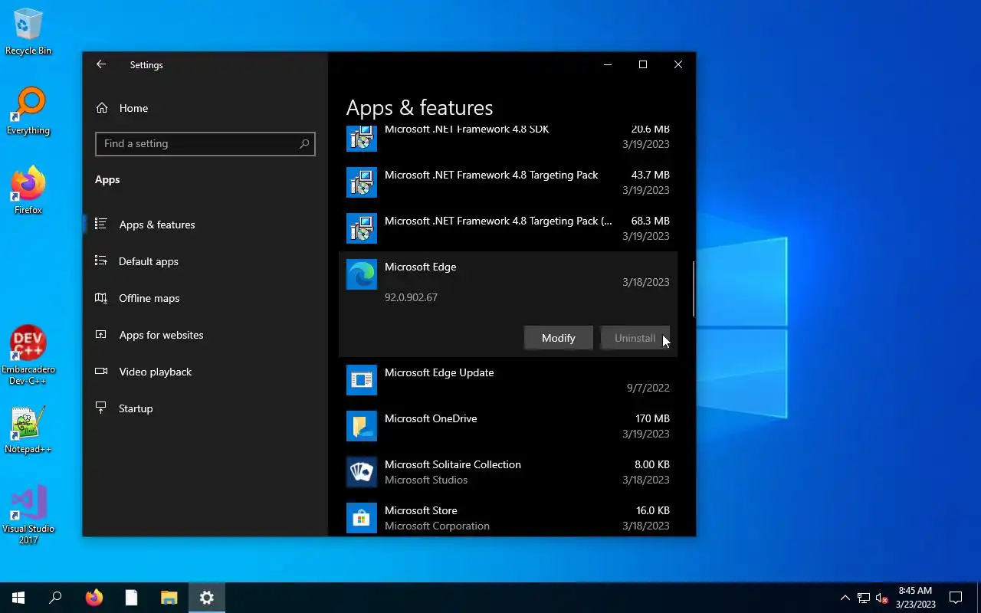Click the search magnifier in Find a setting

[x=304, y=143]
